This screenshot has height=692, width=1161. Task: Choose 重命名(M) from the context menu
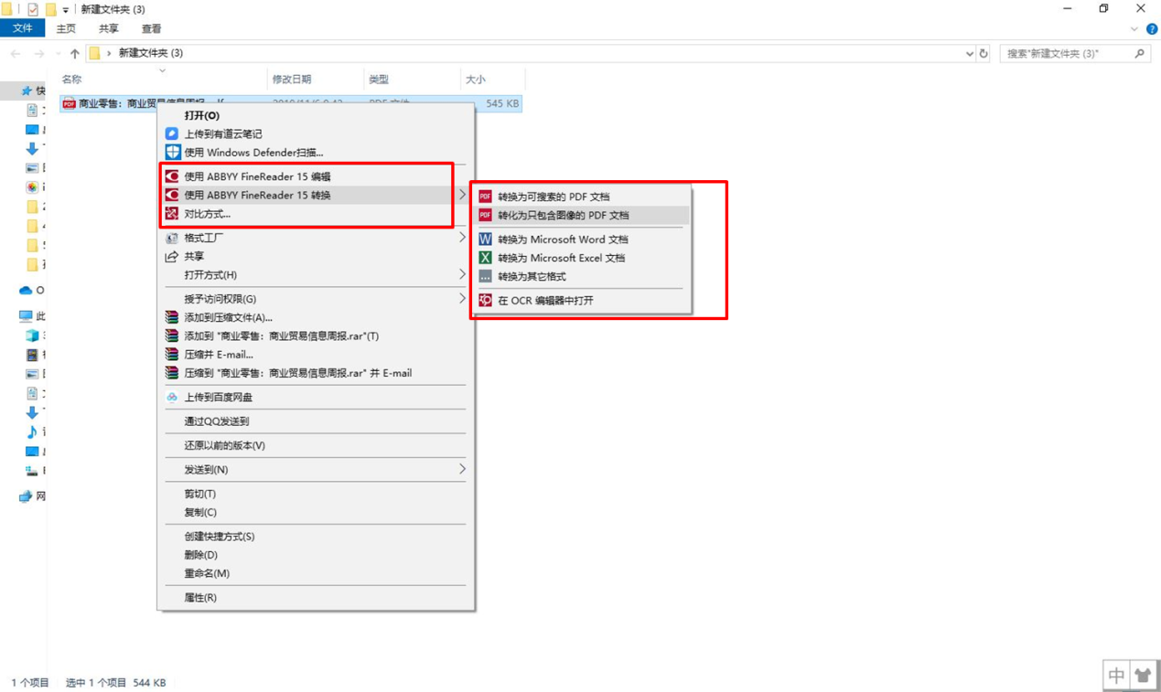(x=316, y=573)
